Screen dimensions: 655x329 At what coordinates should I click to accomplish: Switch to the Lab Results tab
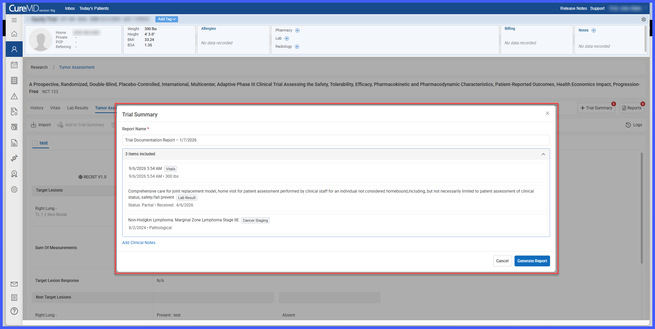coord(78,108)
